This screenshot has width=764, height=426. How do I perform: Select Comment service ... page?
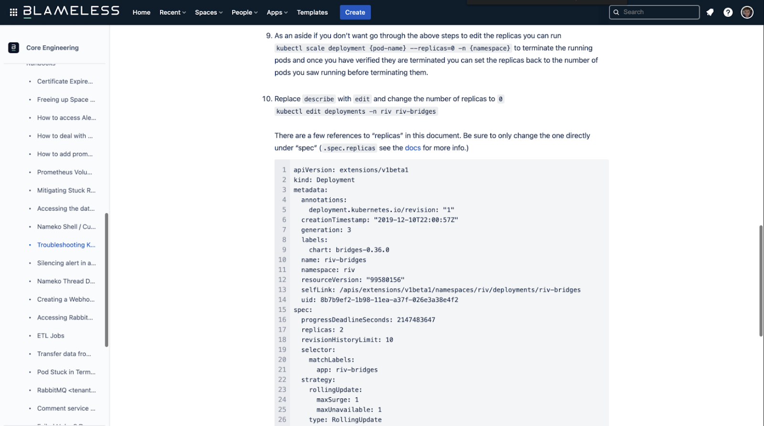[66, 408]
